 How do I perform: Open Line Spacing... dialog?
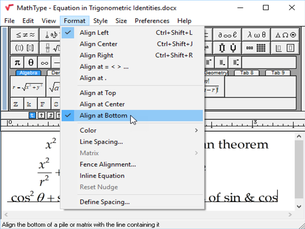tap(132, 142)
